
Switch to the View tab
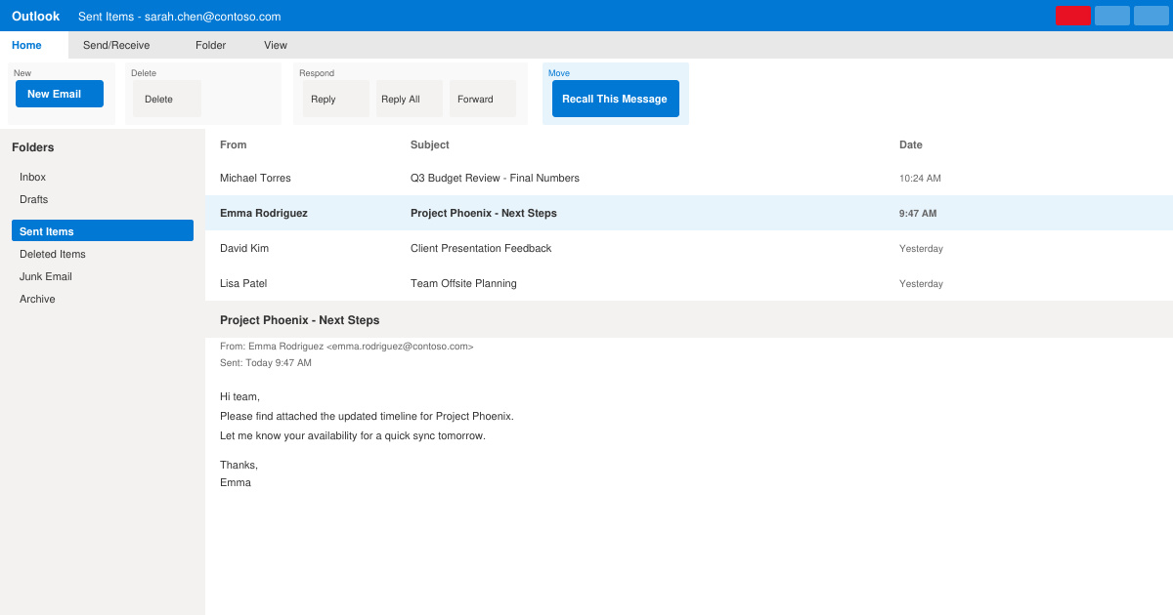[x=276, y=45]
